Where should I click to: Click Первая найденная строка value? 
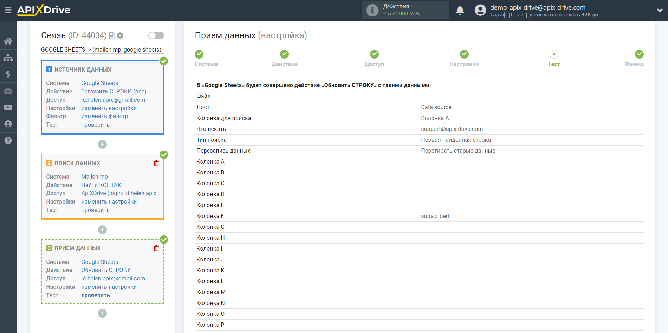[x=456, y=140]
